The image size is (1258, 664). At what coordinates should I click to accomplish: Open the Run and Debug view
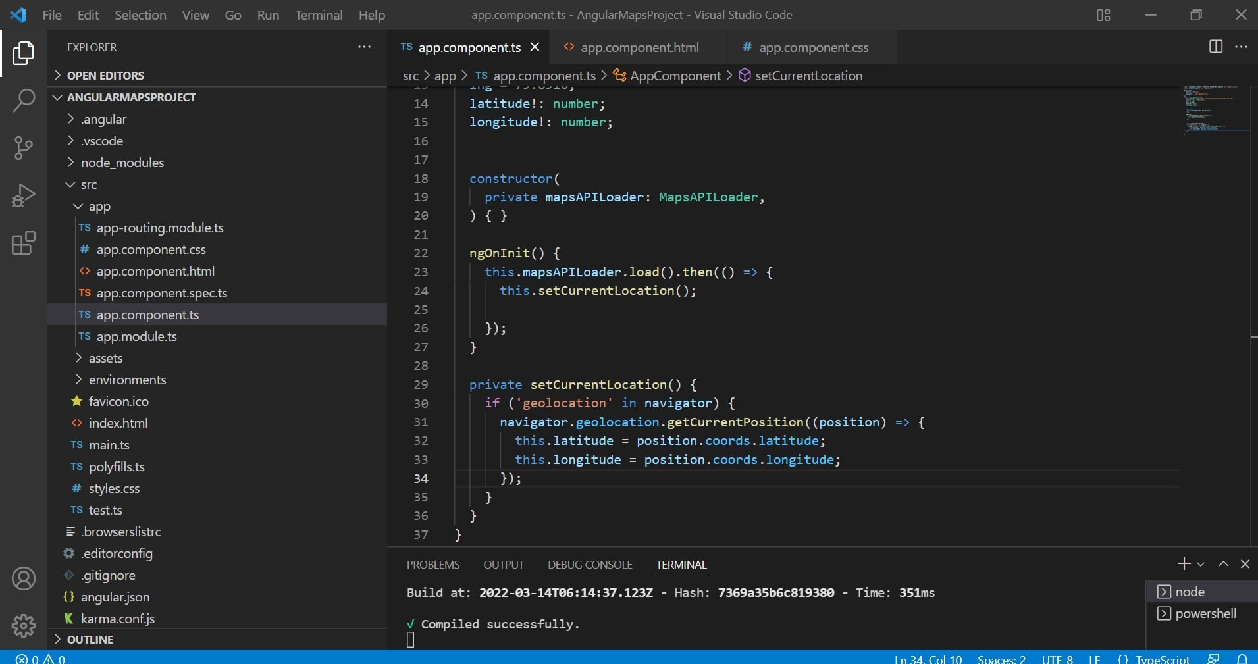point(24,196)
